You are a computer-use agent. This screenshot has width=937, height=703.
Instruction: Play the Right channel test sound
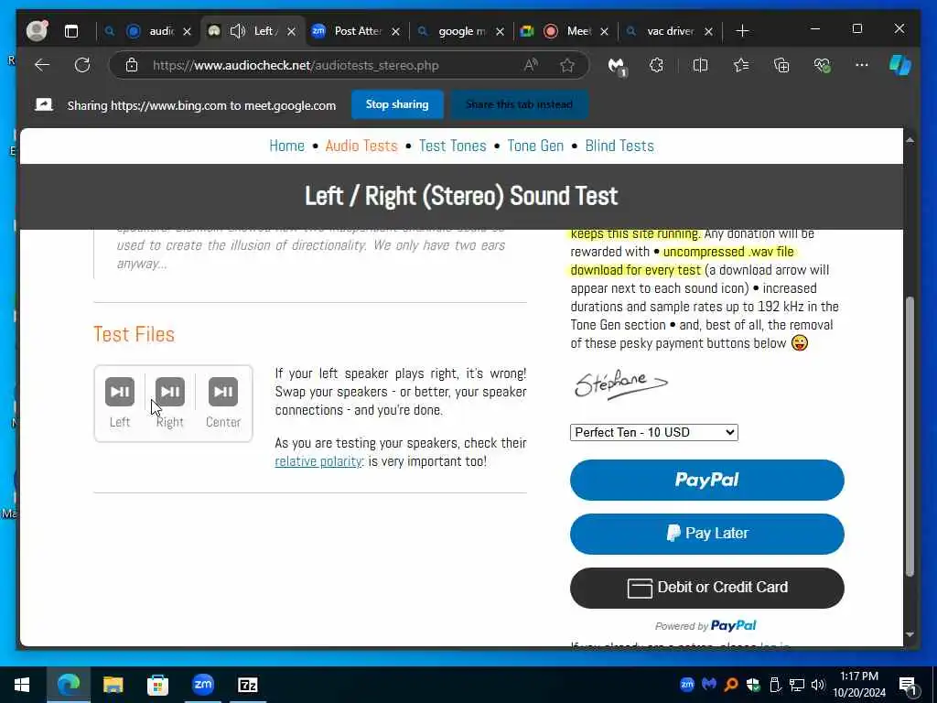(x=169, y=392)
